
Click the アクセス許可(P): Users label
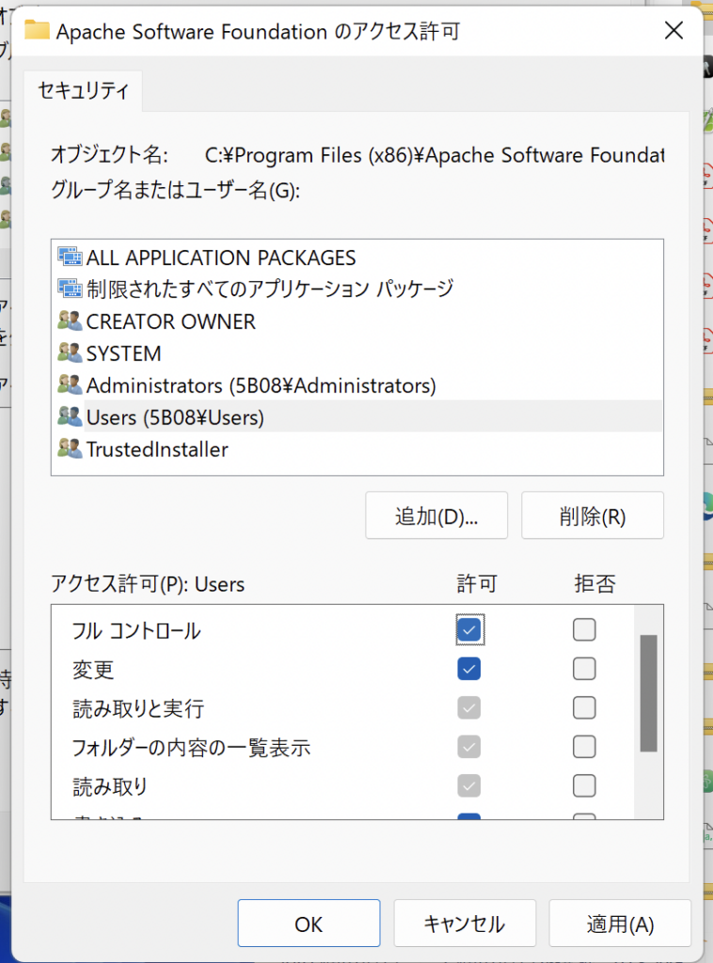tap(148, 583)
